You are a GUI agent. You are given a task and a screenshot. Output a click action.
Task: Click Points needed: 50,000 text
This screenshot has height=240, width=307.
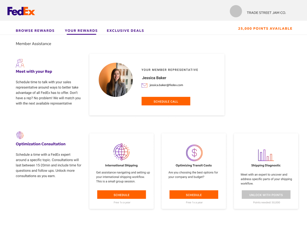coord(266,202)
